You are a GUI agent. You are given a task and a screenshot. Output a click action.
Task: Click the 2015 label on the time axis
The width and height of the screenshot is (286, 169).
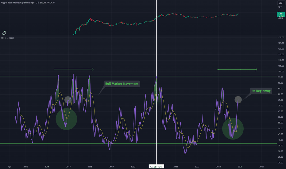pyautogui.click(x=26, y=167)
